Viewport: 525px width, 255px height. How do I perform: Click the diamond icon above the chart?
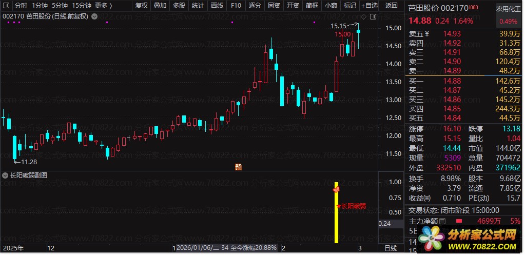coord(364,16)
